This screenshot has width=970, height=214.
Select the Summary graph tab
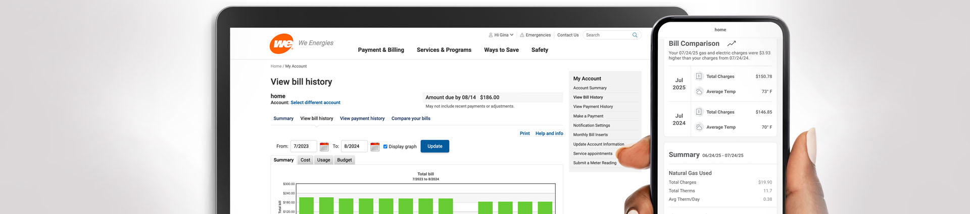click(283, 160)
